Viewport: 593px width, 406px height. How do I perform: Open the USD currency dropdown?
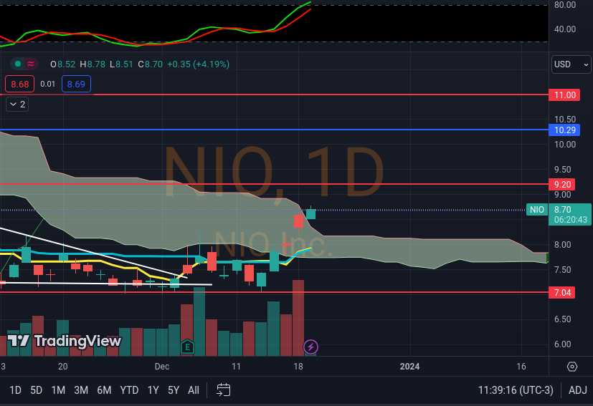[571, 64]
